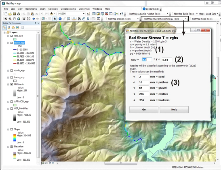Toggle the Hillshade layer checkbox
Image resolution: width=221 pixels, height=170 pixels.
12,84
